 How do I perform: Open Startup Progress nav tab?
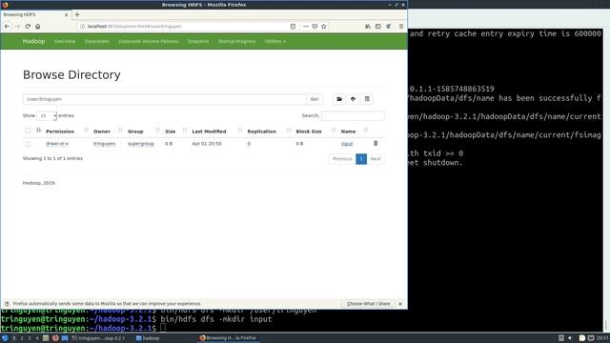[x=236, y=41]
